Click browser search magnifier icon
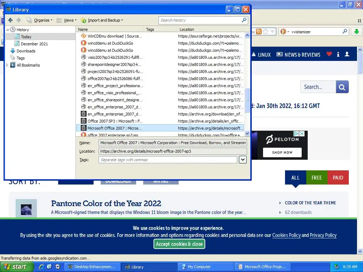363x272 pixels. click(x=345, y=31)
